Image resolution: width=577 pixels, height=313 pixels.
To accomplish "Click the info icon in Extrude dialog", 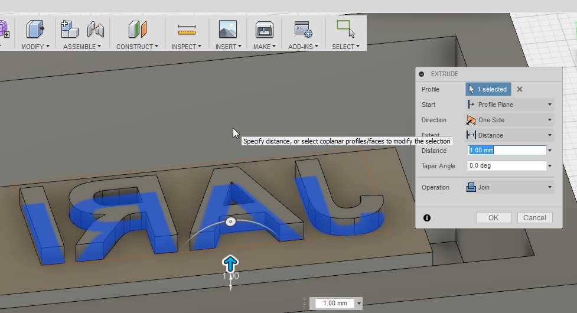I will [x=427, y=218].
